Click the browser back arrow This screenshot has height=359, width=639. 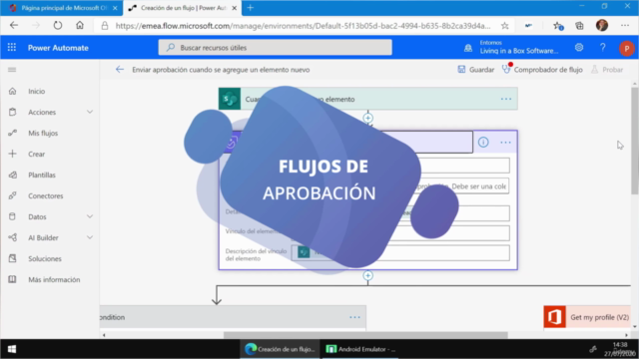[14, 26]
